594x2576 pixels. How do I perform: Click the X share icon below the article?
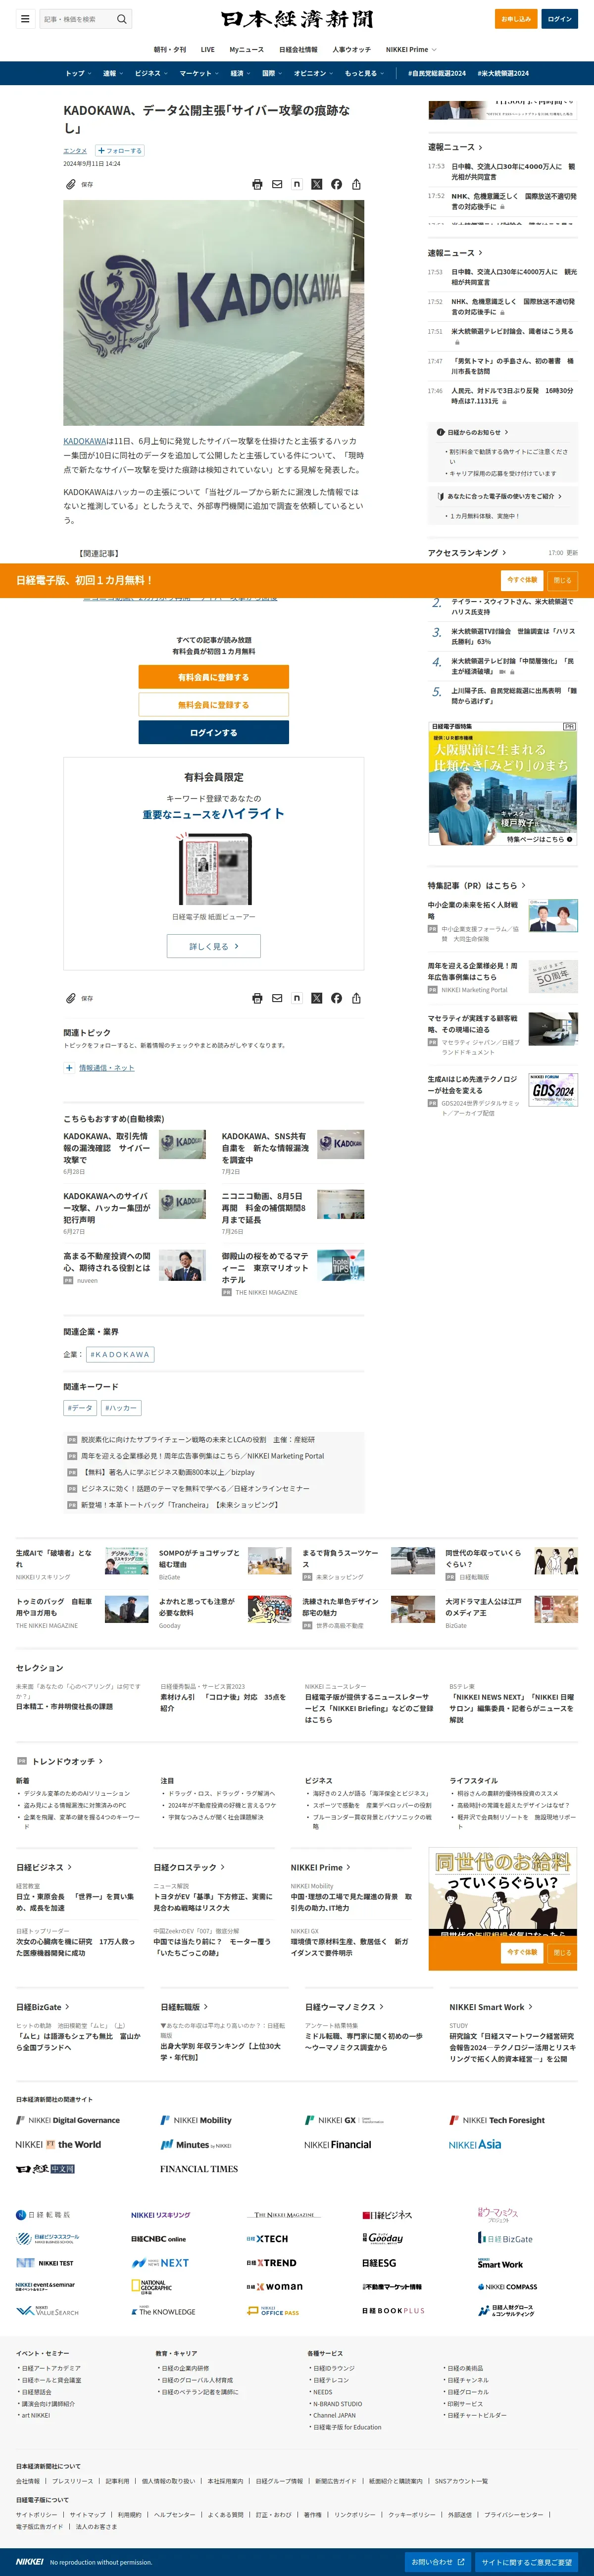[x=316, y=998]
